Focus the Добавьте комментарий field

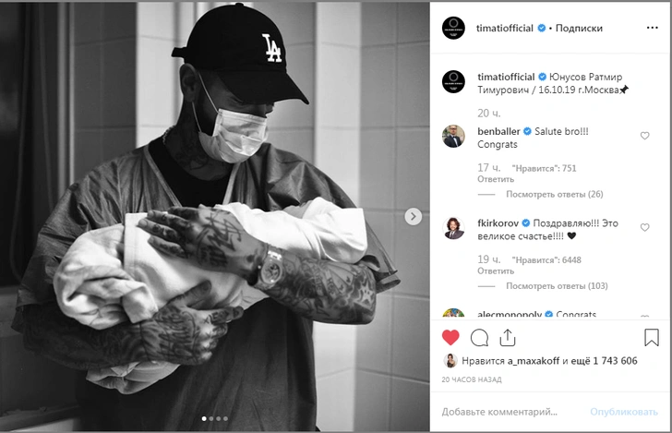(512, 412)
